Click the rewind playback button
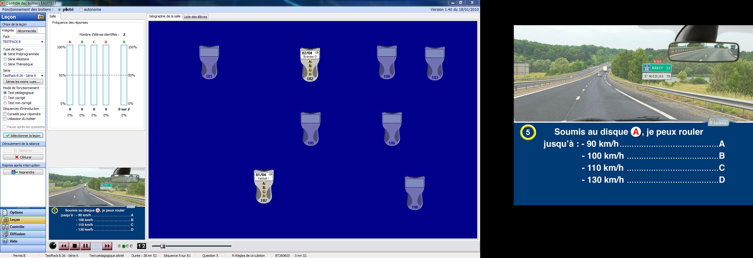The image size is (753, 258). pos(64,246)
